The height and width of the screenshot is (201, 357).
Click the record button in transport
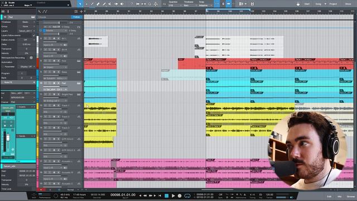pyautogui.click(x=180, y=196)
